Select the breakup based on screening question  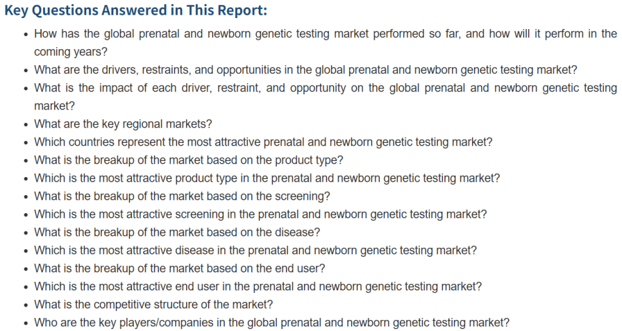click(x=182, y=196)
